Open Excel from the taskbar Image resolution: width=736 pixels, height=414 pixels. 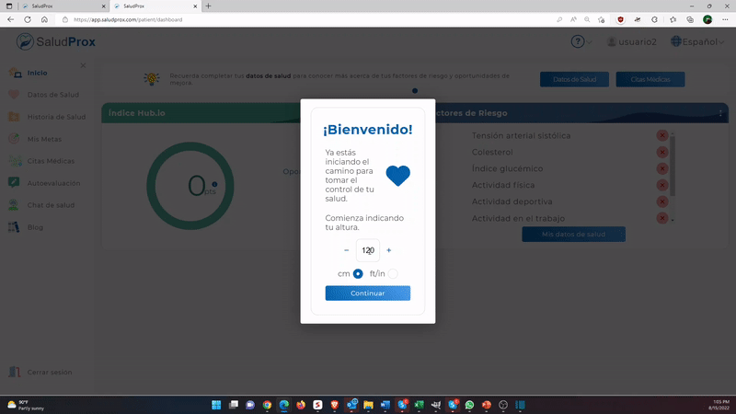click(x=420, y=405)
